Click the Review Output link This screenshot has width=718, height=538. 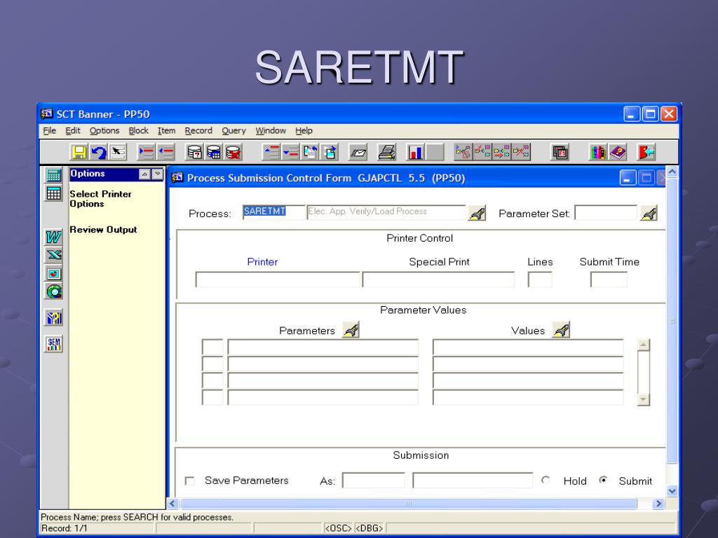pyautogui.click(x=103, y=230)
